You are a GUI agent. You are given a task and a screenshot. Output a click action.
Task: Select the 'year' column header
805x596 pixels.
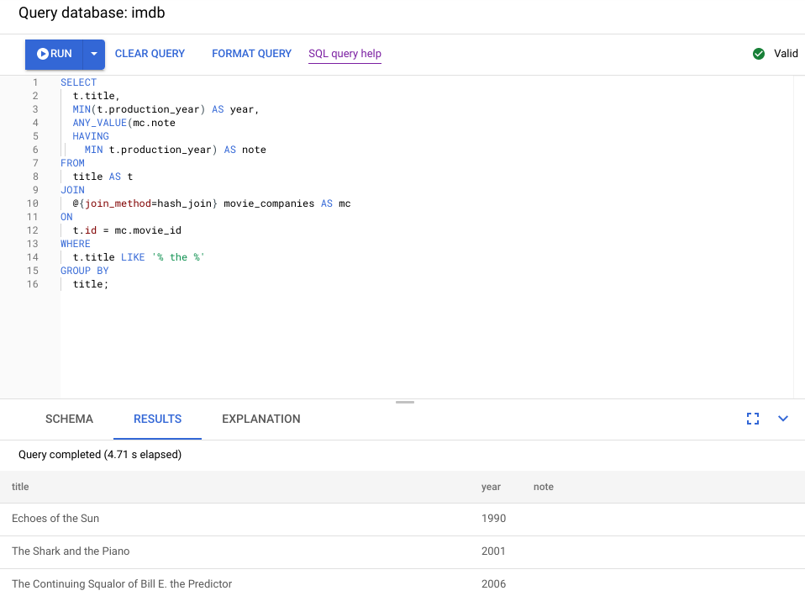pyautogui.click(x=491, y=486)
